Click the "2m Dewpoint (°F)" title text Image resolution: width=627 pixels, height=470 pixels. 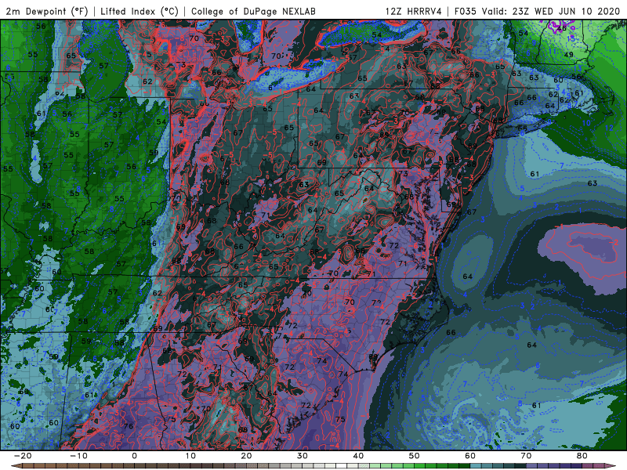[47, 11]
